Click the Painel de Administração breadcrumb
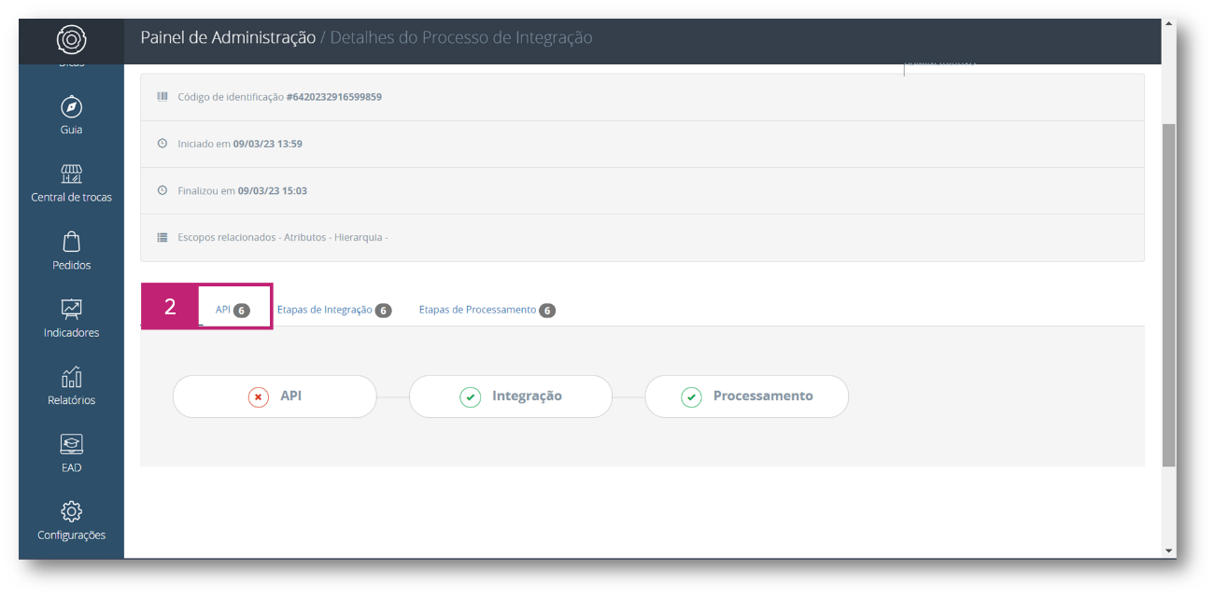The image size is (1214, 597). coord(228,38)
